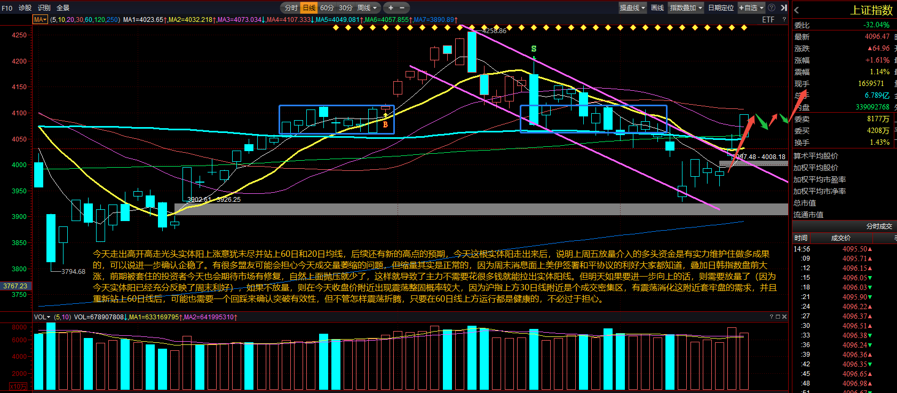897x393 pixels.
Task: Click MA1=4023.65 legend value
Action: [x=144, y=20]
